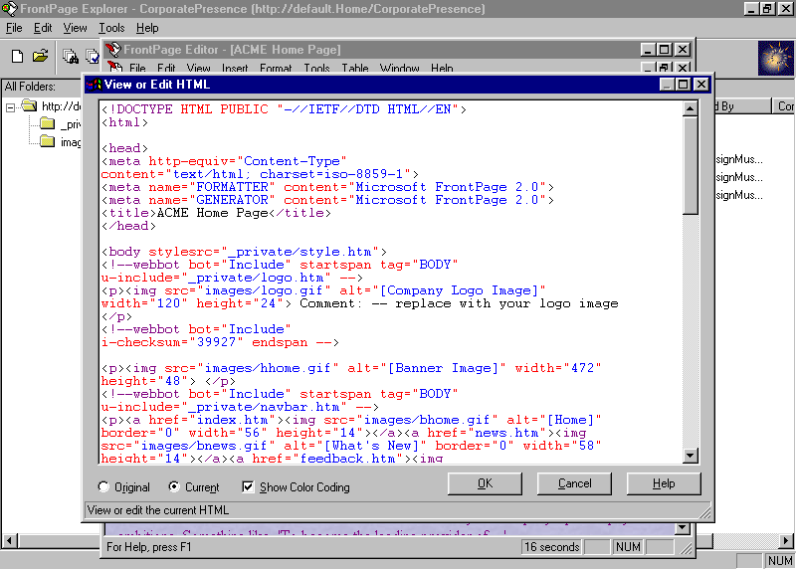Open the Explorer Edit menu
This screenshot has height=569, width=796.
point(43,28)
